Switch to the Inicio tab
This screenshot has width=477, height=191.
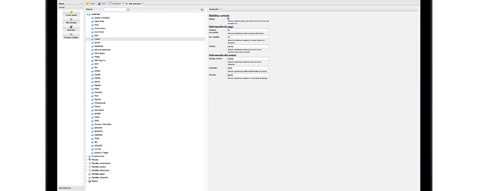point(102,3)
